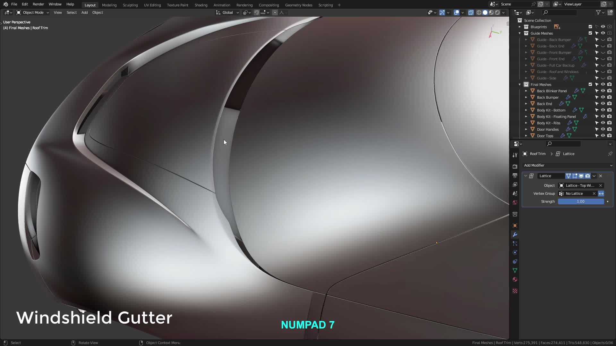Viewport: 616px width, 346px height.
Task: Open the Output properties tab icon
Action: pos(515,176)
